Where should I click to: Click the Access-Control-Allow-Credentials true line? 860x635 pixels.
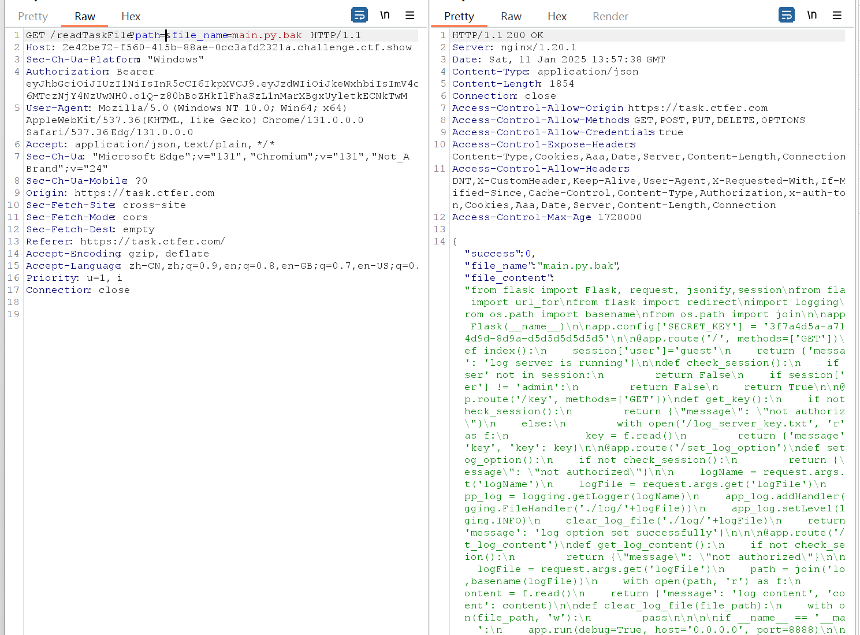pos(568,132)
